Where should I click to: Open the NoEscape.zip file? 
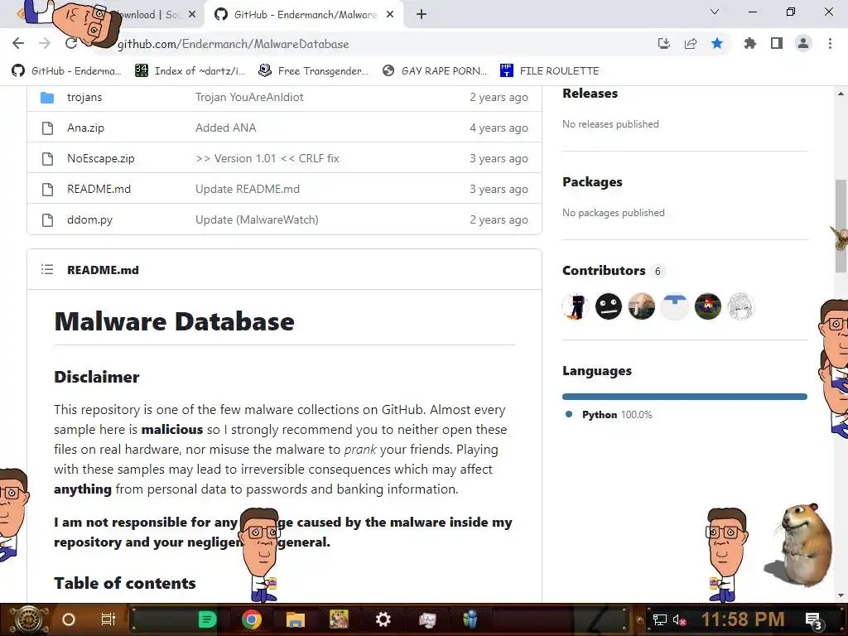[100, 158]
